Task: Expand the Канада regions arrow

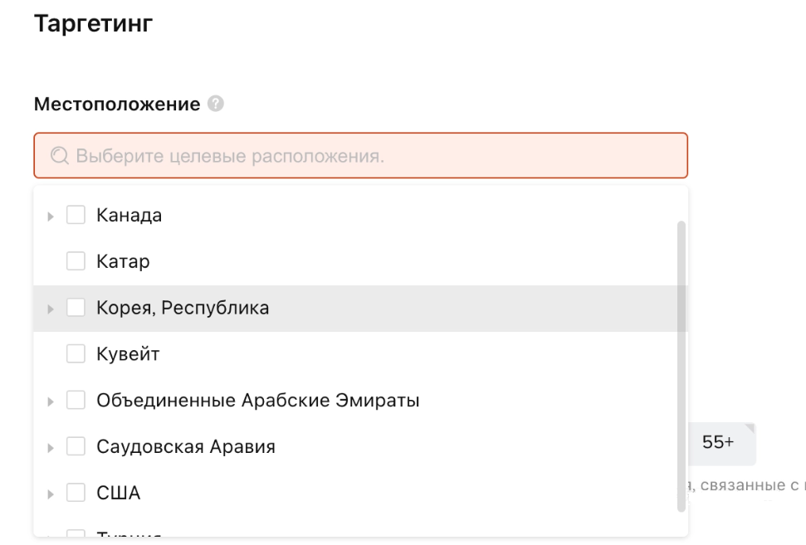Action: click(51, 217)
